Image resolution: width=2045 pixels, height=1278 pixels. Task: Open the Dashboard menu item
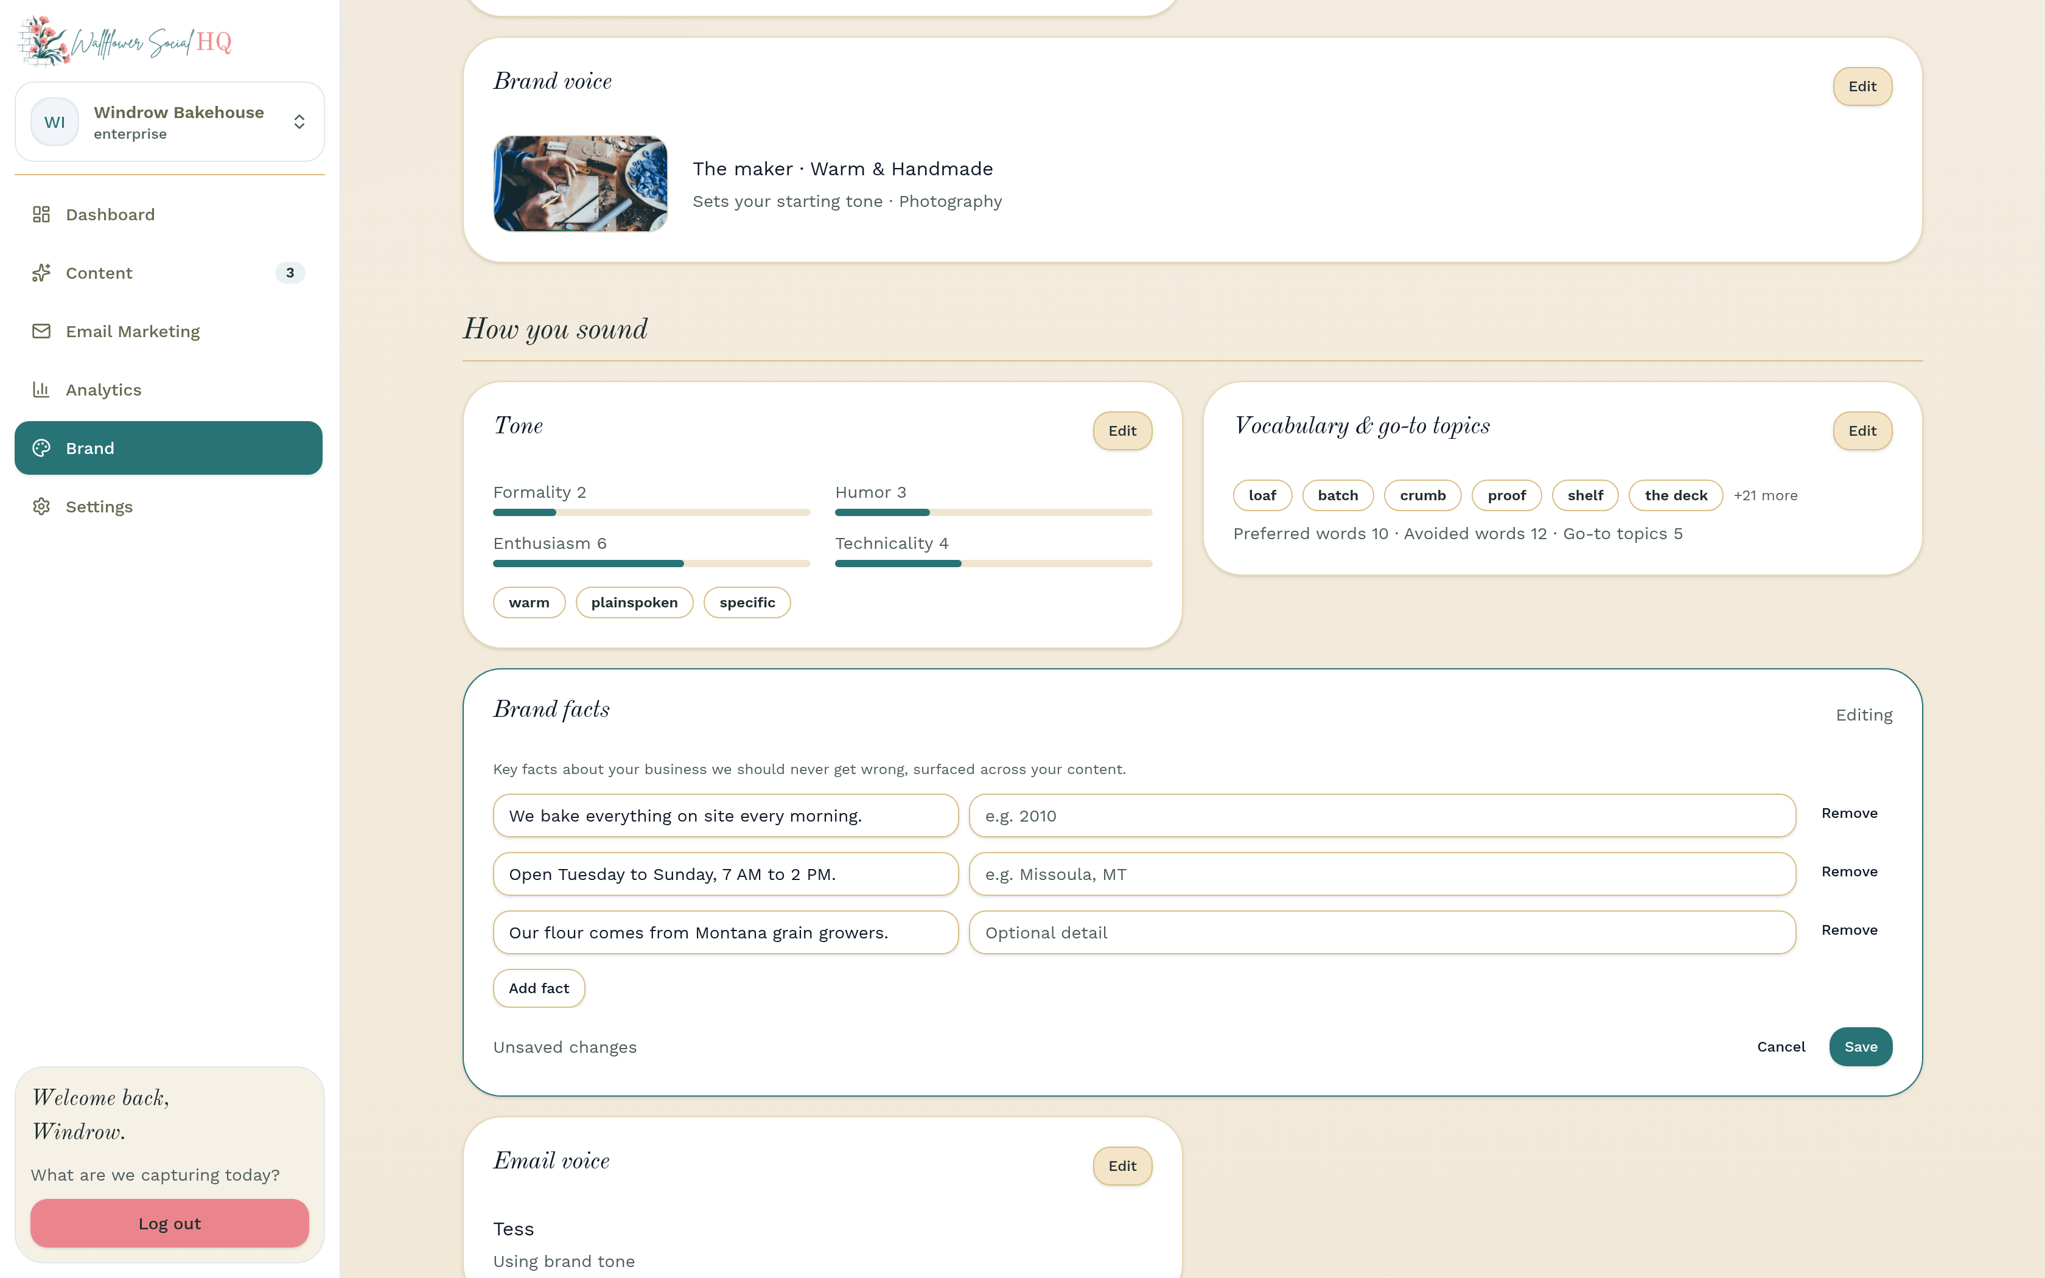168,215
